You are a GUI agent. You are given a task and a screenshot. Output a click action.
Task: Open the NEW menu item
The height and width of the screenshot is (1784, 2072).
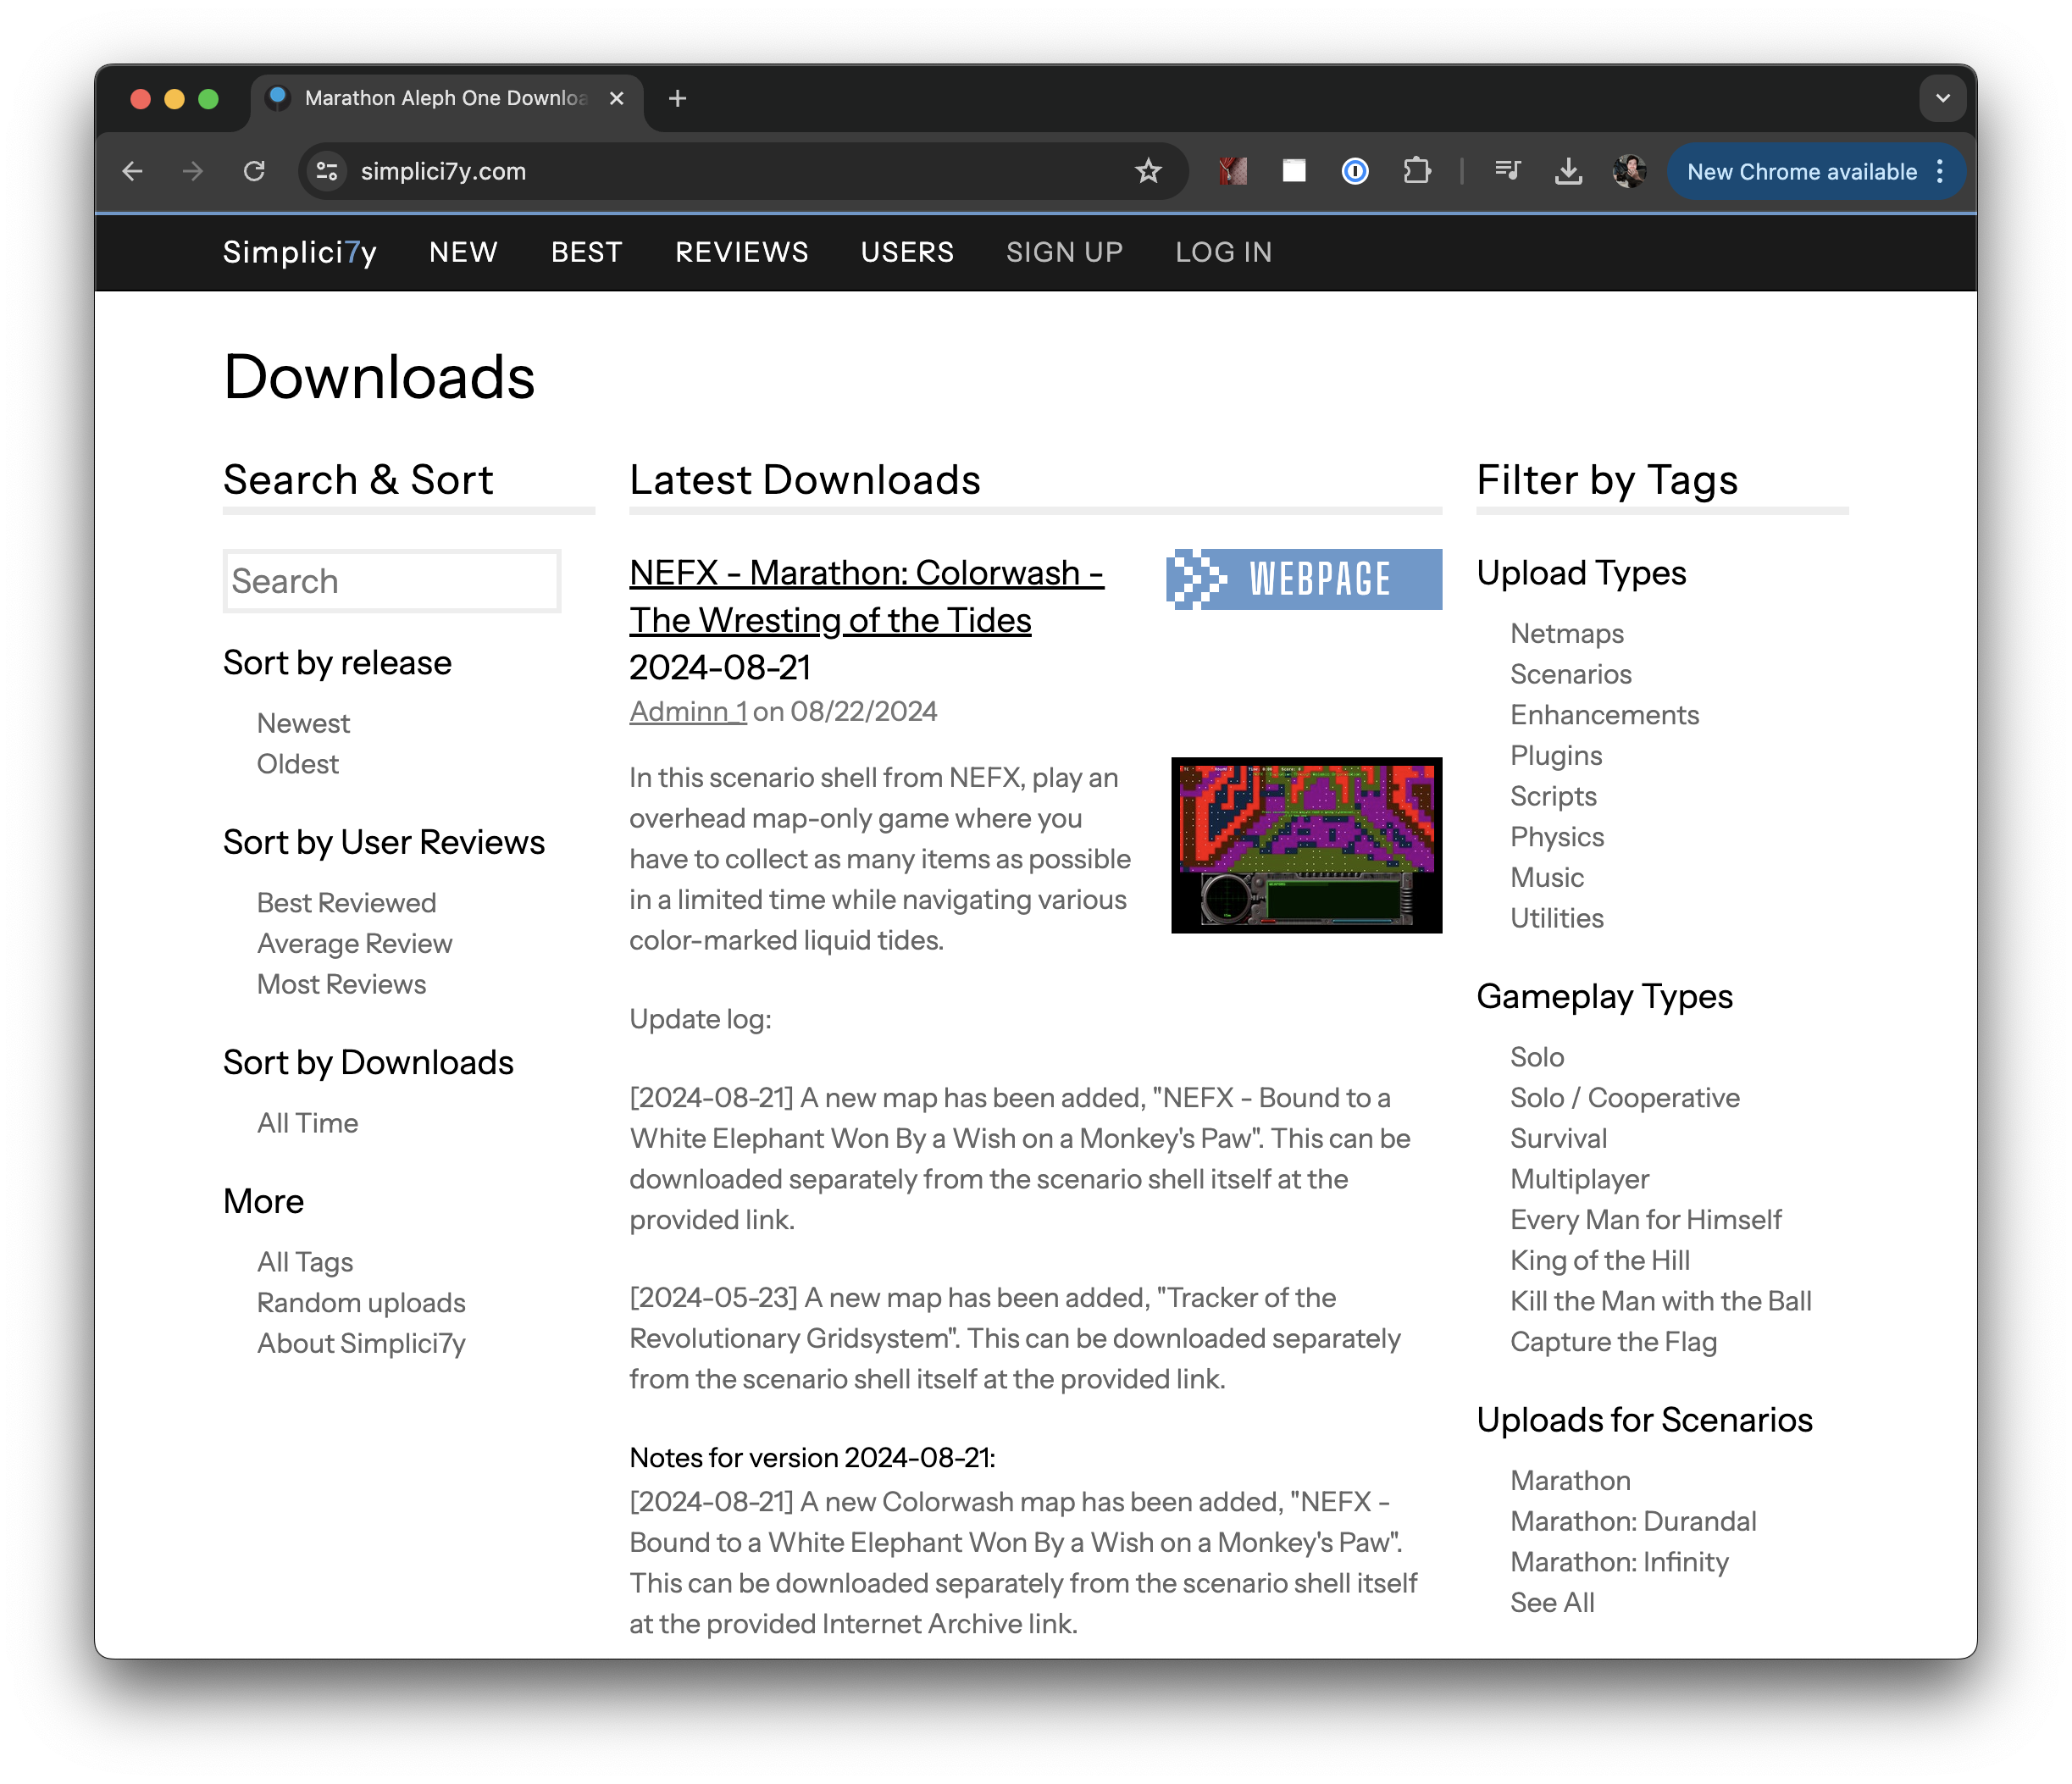click(x=463, y=252)
